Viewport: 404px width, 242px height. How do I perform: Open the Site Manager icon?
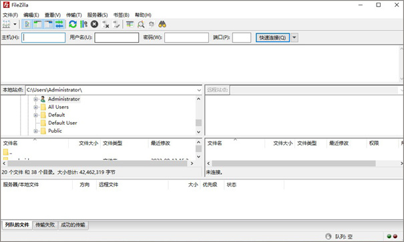coord(7,25)
